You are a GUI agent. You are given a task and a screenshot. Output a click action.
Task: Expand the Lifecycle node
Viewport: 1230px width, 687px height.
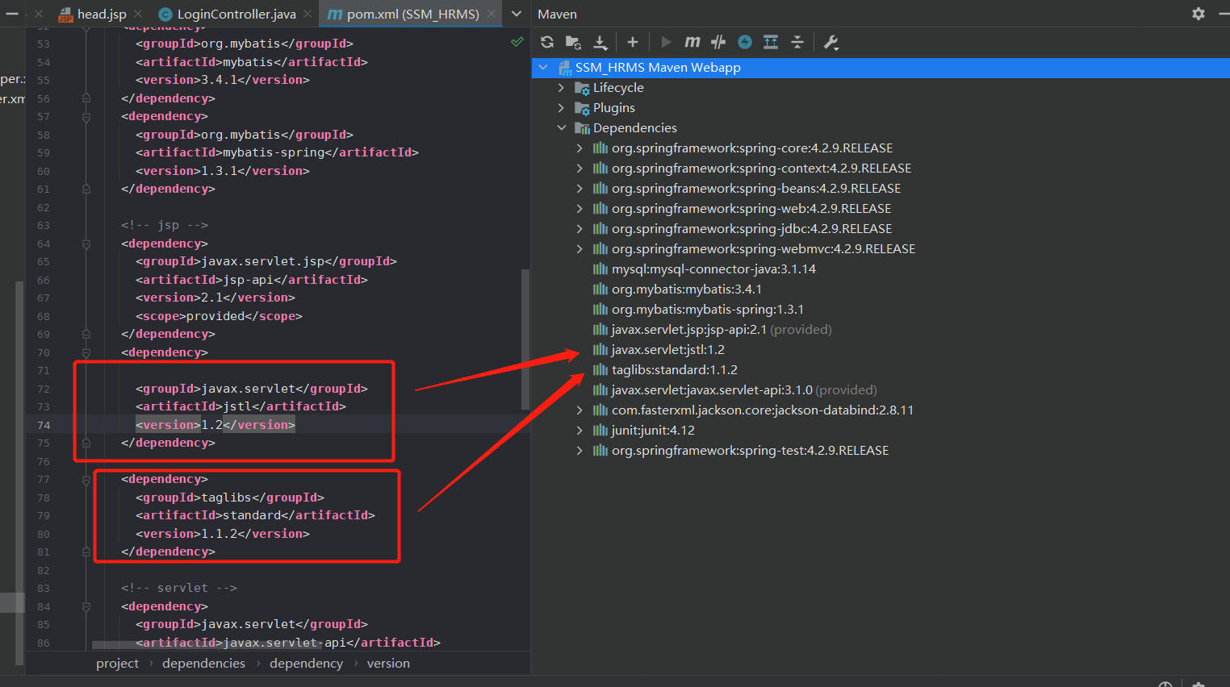[x=562, y=87]
